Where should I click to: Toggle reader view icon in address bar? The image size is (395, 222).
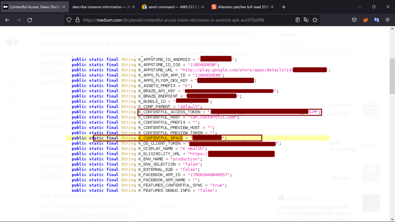coord(298,20)
